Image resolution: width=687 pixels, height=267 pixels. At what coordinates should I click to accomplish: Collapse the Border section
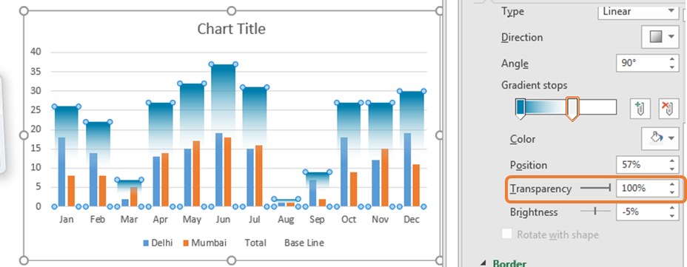tap(483, 263)
